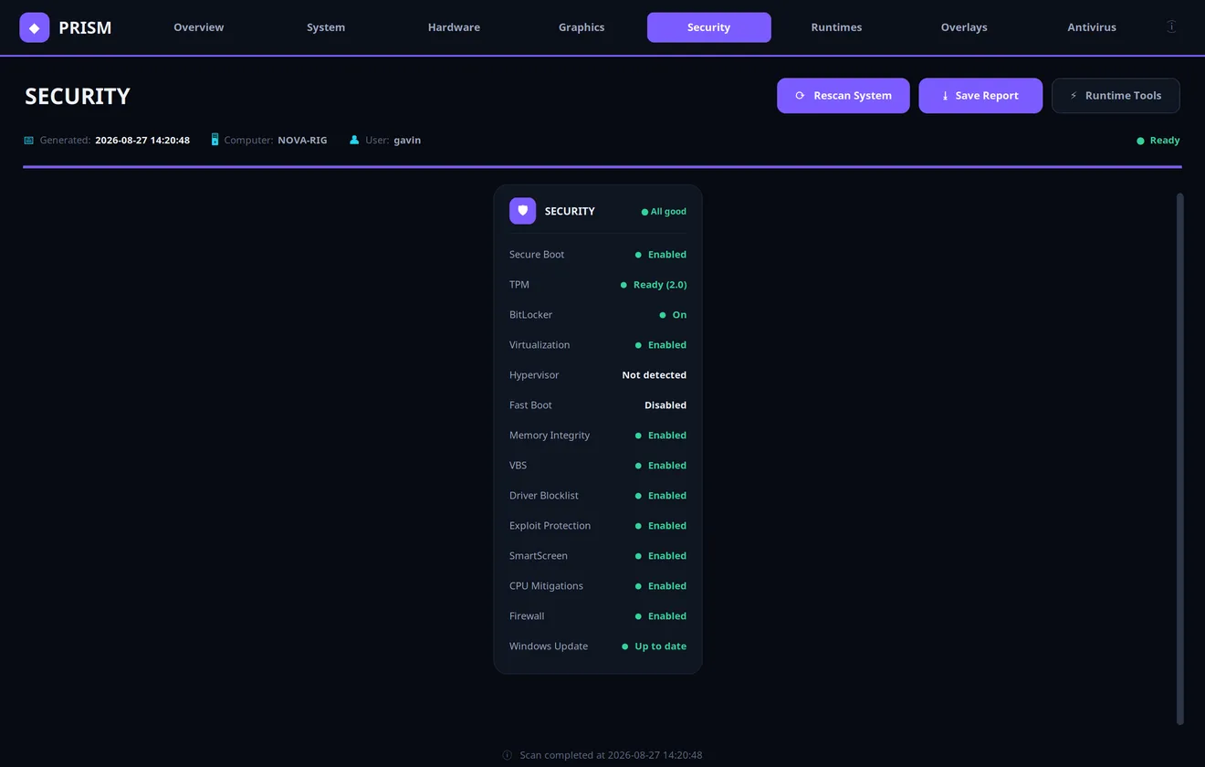Click the active Security tab
Viewport: 1205px width, 767px height.
[709, 27]
